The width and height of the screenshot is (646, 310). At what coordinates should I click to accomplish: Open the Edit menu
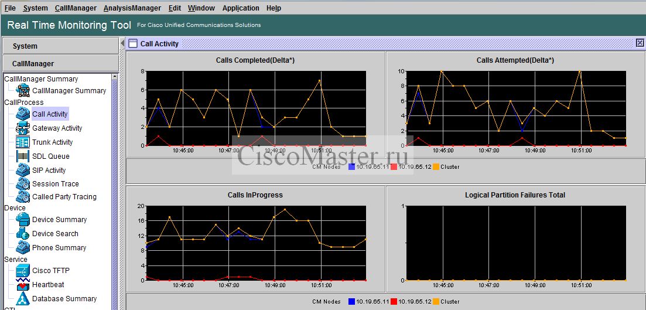175,8
